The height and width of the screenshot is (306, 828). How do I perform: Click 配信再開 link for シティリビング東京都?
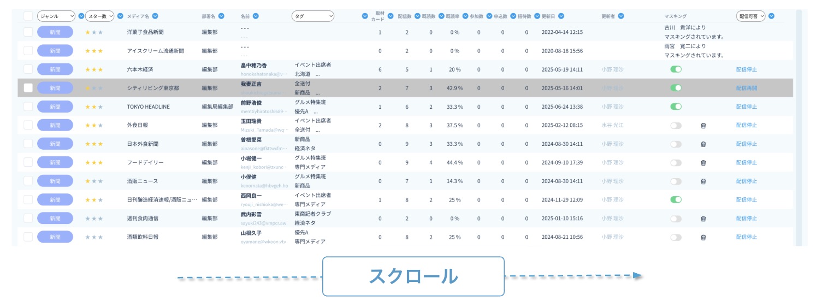746,88
